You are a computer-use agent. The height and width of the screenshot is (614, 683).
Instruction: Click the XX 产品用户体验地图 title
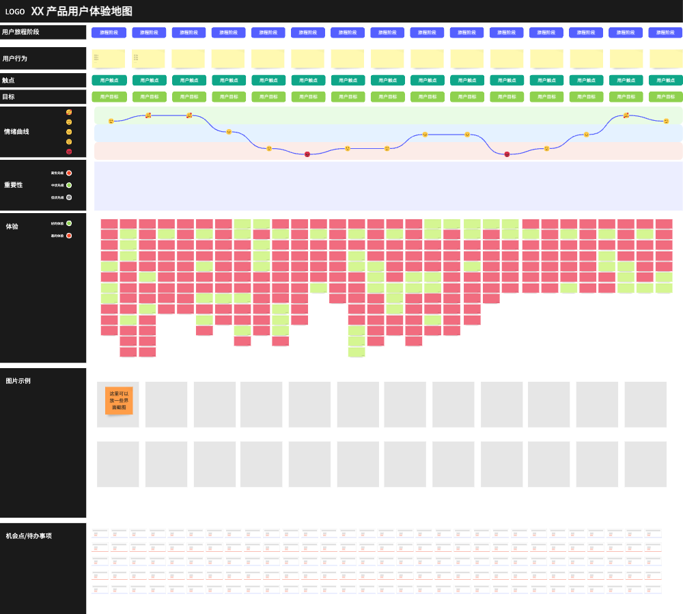[x=82, y=12]
